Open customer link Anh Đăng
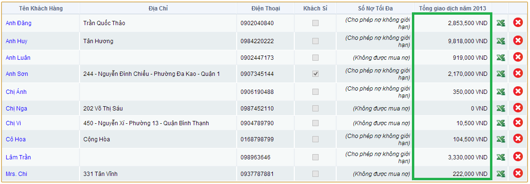Screen dimensions: 530x184 tap(19, 23)
